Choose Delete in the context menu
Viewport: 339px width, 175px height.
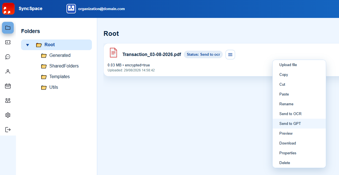tap(299, 163)
